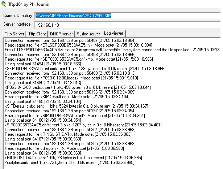Open the Server interface 192.168.1.43 combo box
The image size is (223, 169).
click(127, 25)
